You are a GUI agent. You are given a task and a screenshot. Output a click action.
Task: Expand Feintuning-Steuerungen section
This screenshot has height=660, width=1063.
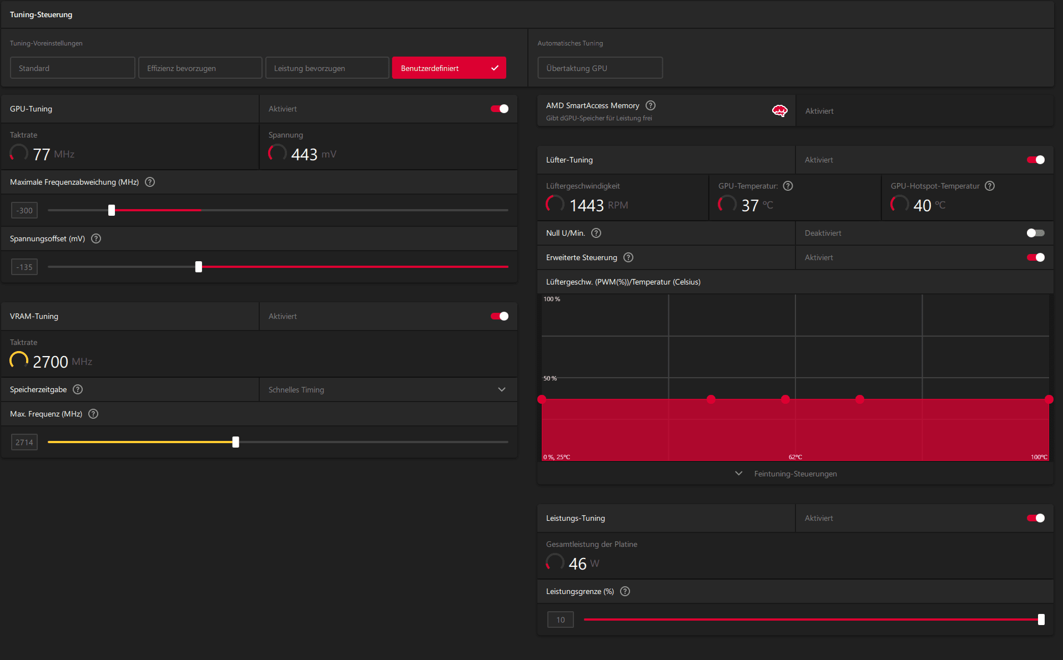tap(787, 474)
